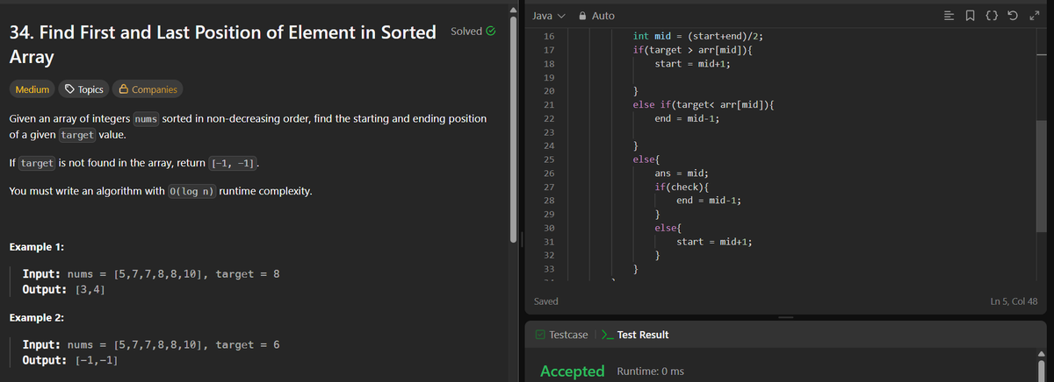Screen dimensions: 1054x382
Task: Click the 'Output: [-1,-1]' line
Action: [70, 360]
